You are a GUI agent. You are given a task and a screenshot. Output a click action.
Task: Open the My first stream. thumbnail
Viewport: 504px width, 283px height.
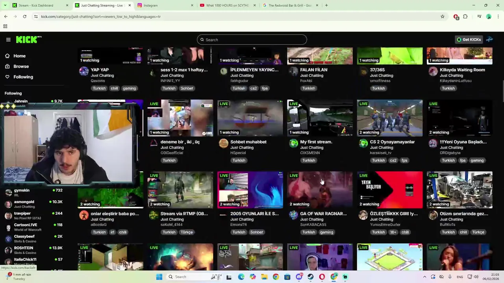tap(320, 118)
